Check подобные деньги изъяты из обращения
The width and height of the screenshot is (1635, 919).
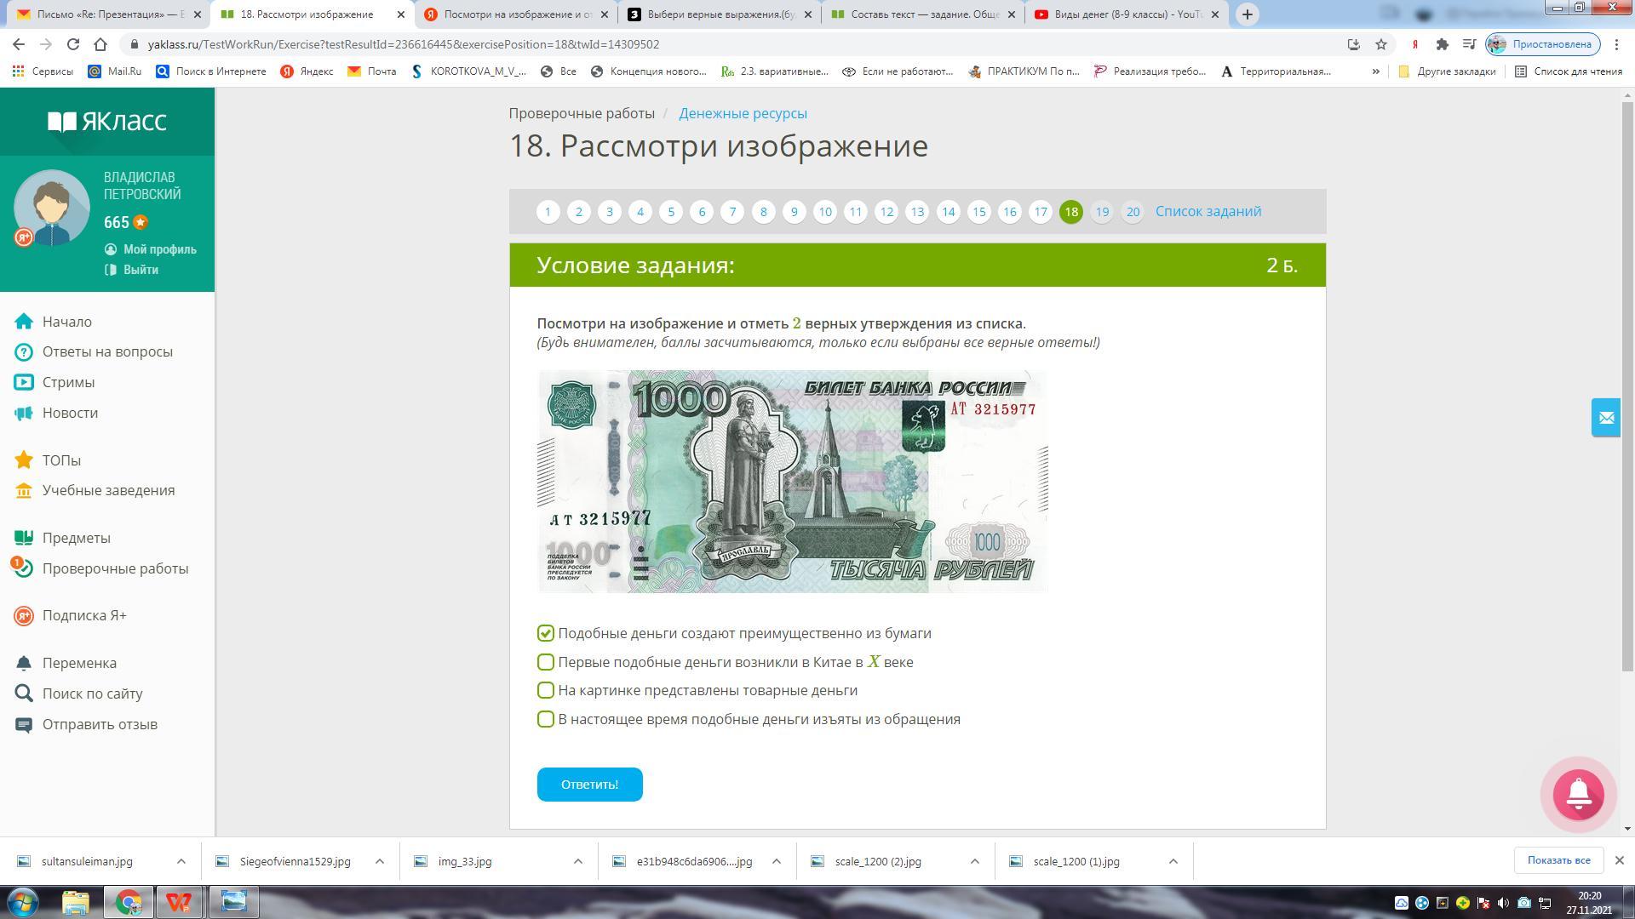click(x=546, y=719)
